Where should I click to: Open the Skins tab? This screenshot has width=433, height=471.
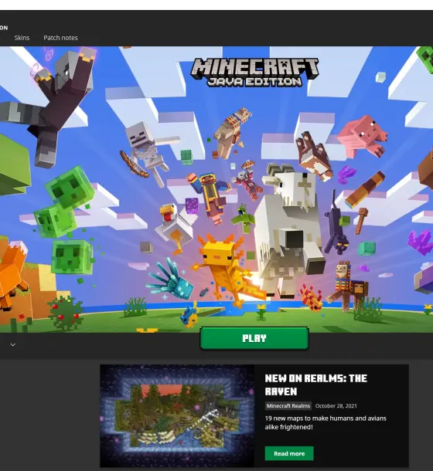[x=22, y=38]
